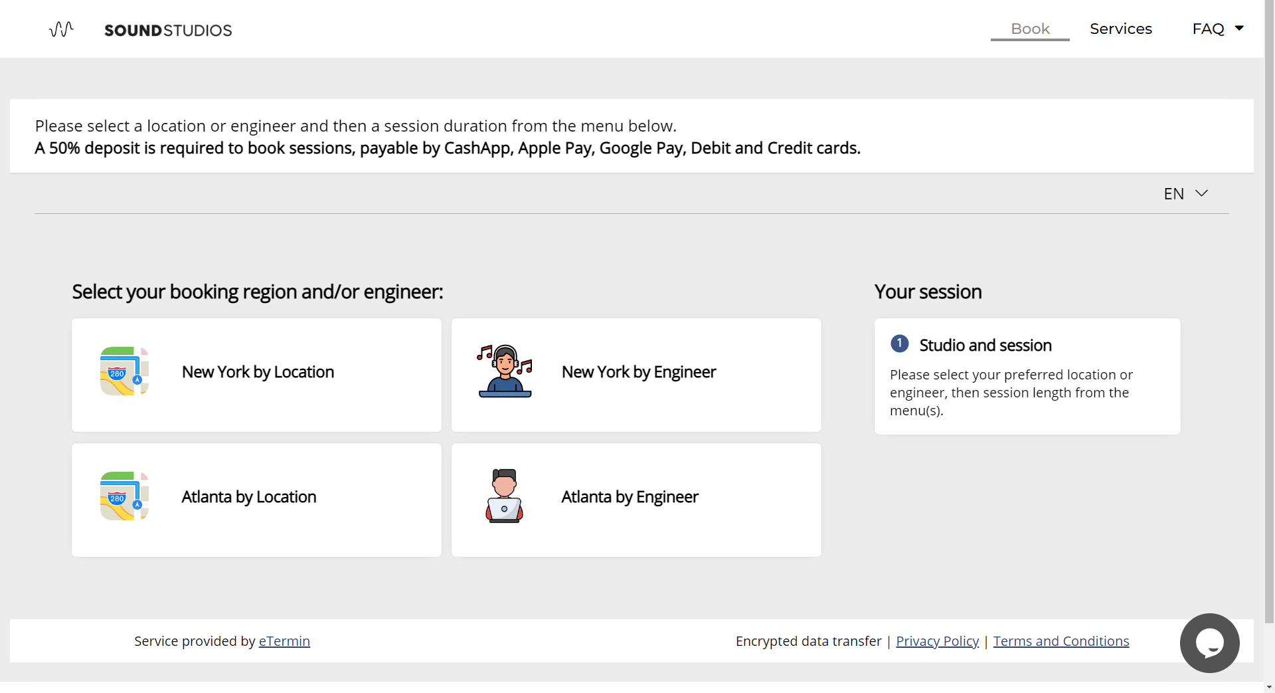Open the chat bubble widget
1275x693 pixels.
1209,643
